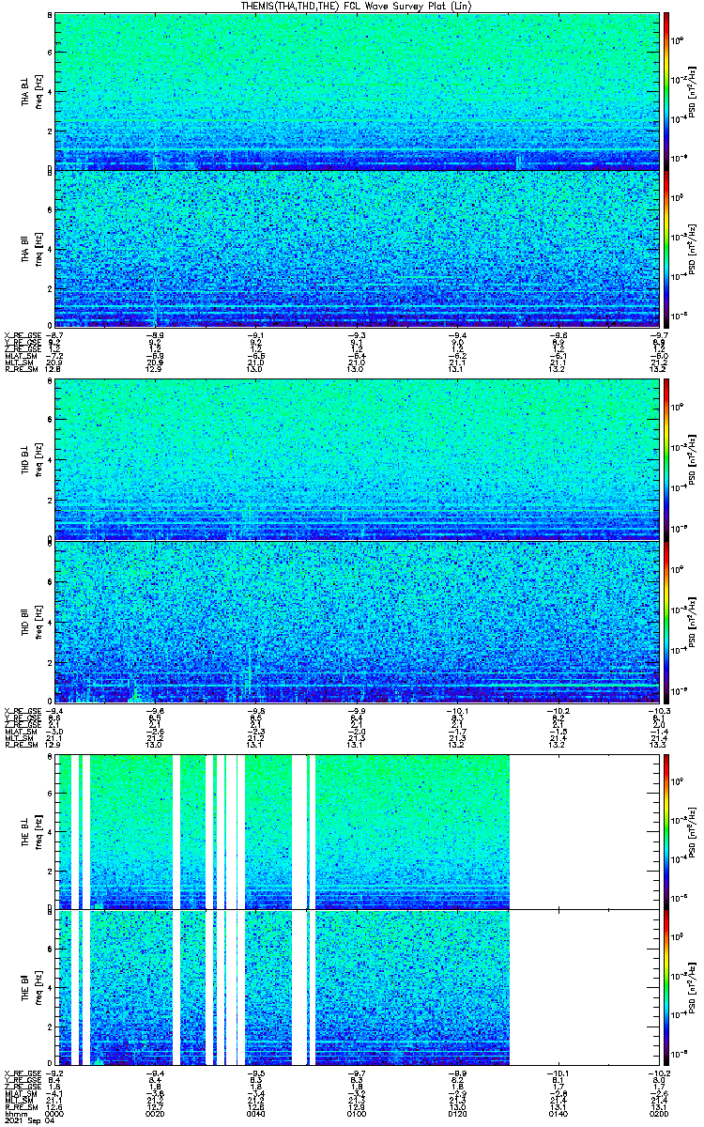Click the color bar beside THA B-perpendicular panel

pos(666,91)
